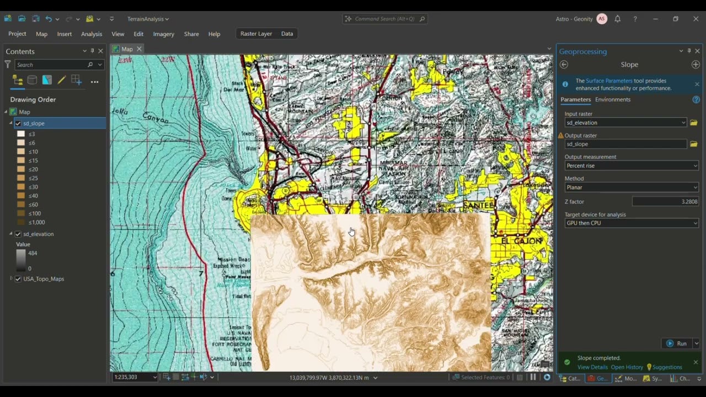Click the search magnifier in Contents search box
The width and height of the screenshot is (706, 397).
coord(90,65)
